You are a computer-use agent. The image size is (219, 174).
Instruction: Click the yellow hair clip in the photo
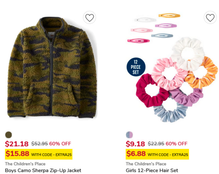169,15
